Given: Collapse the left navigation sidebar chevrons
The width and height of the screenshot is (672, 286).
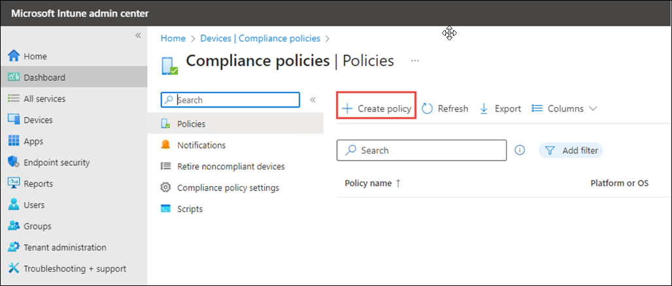Looking at the screenshot, I should (x=138, y=35).
